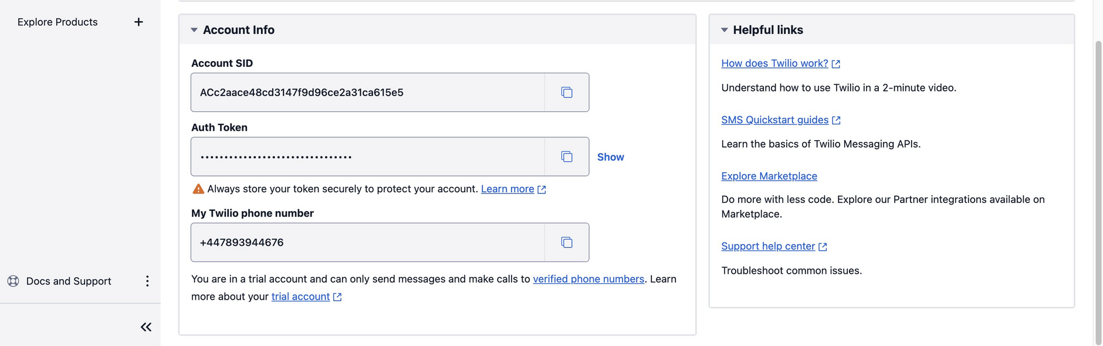Copy the Twilio phone number

[x=566, y=242]
